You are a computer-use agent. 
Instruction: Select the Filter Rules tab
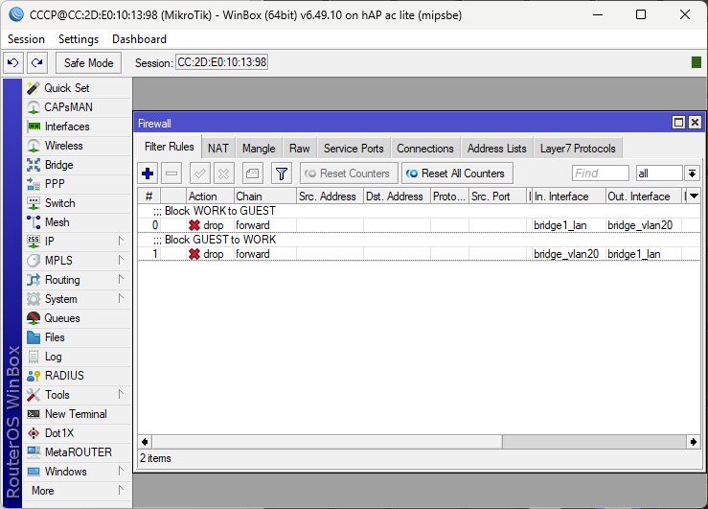click(x=170, y=147)
